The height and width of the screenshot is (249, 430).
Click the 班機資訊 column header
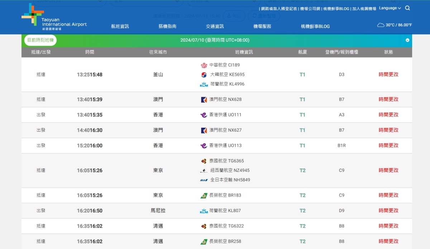coord(244,52)
